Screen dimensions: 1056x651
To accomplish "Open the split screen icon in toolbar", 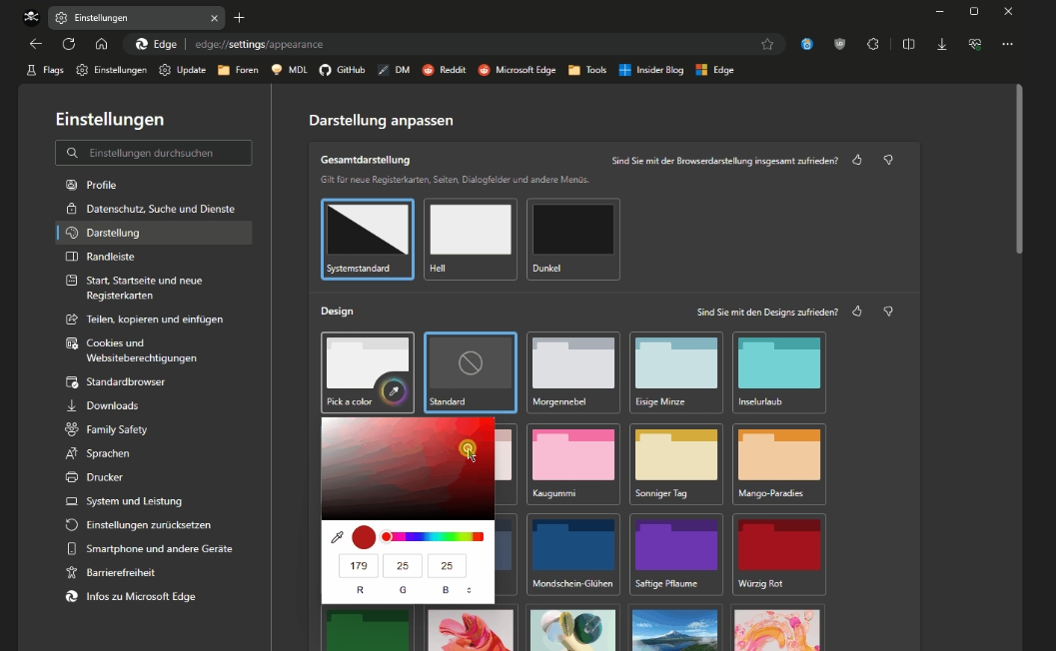I will 908,45.
